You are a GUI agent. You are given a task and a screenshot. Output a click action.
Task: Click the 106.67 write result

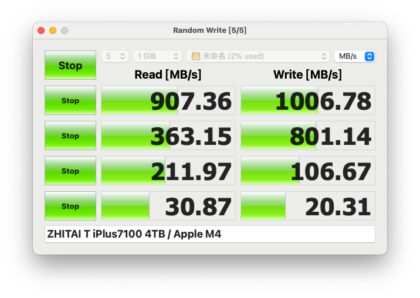pyautogui.click(x=308, y=171)
